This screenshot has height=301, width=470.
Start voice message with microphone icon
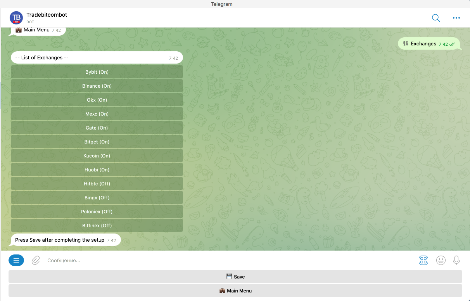456,260
